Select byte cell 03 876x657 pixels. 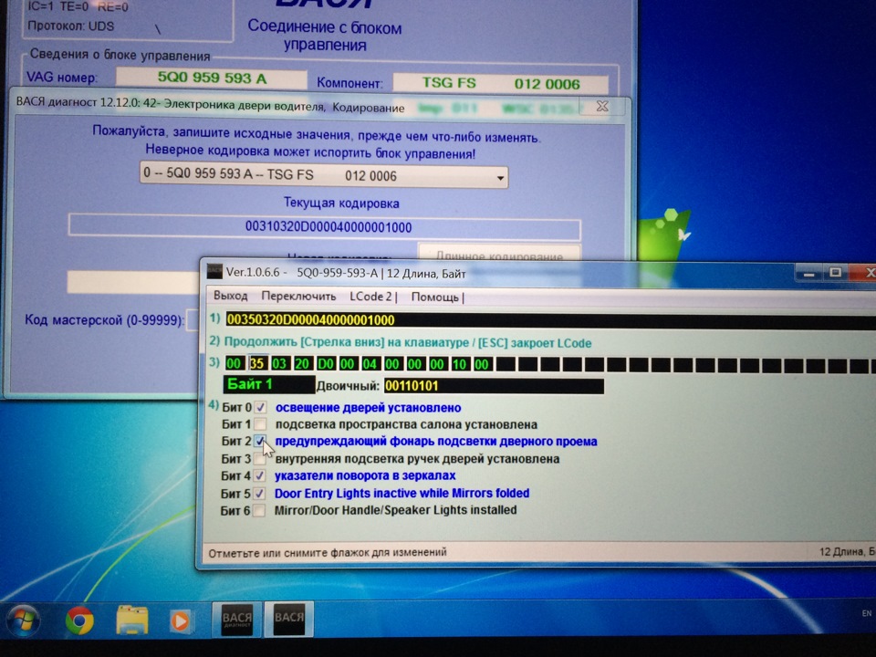[x=279, y=364]
